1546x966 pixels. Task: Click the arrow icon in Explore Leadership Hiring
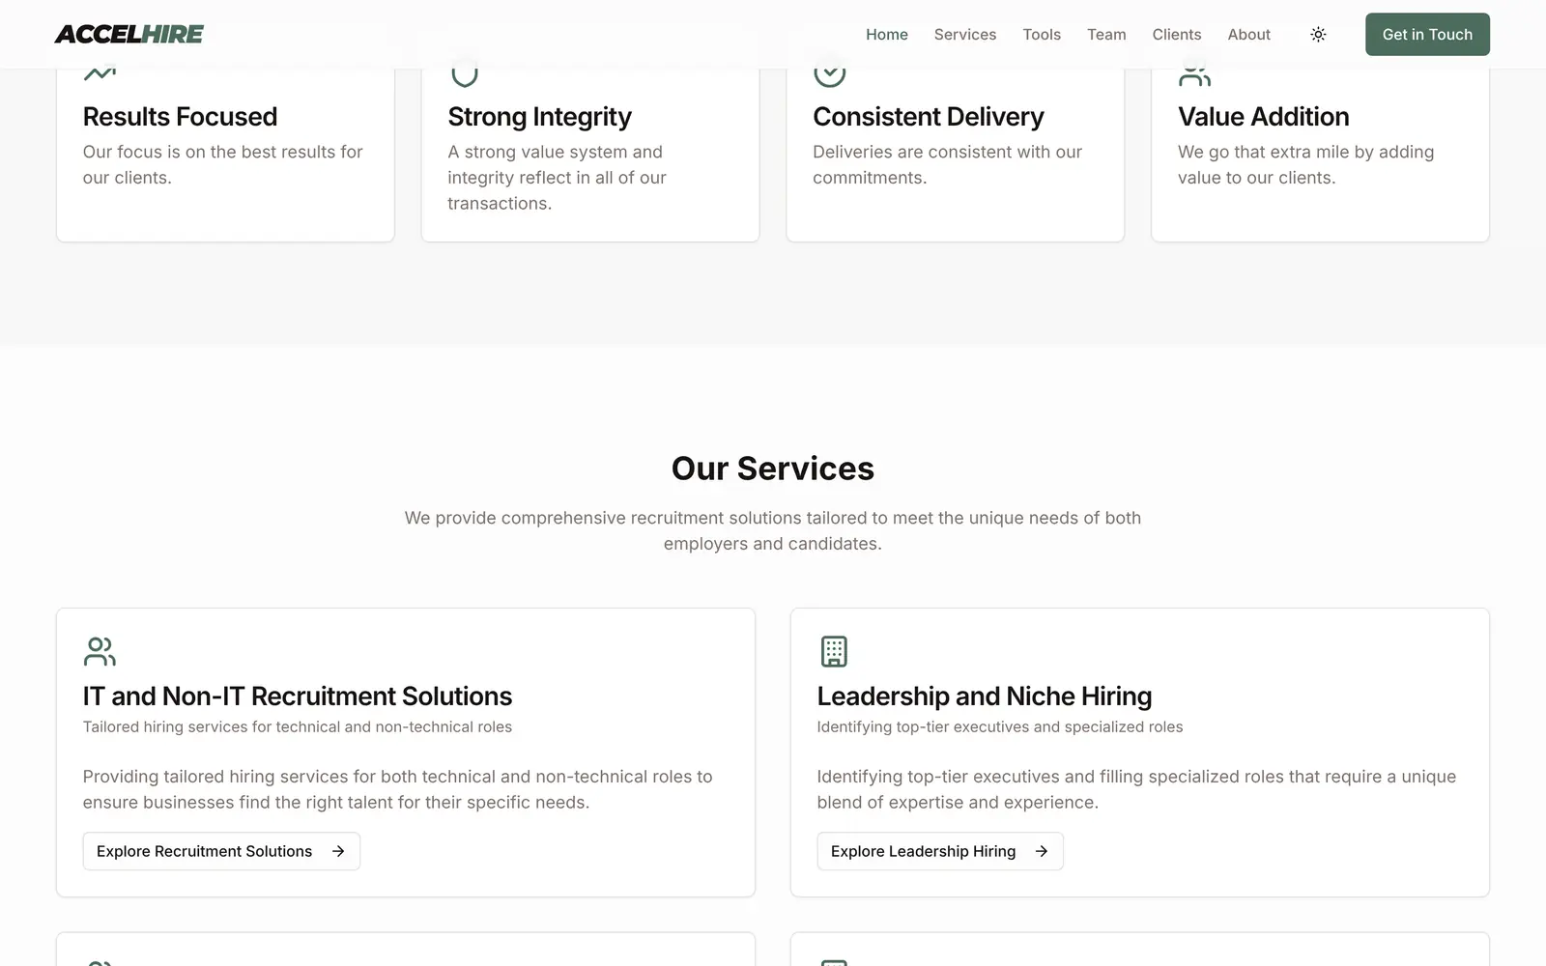click(1042, 851)
